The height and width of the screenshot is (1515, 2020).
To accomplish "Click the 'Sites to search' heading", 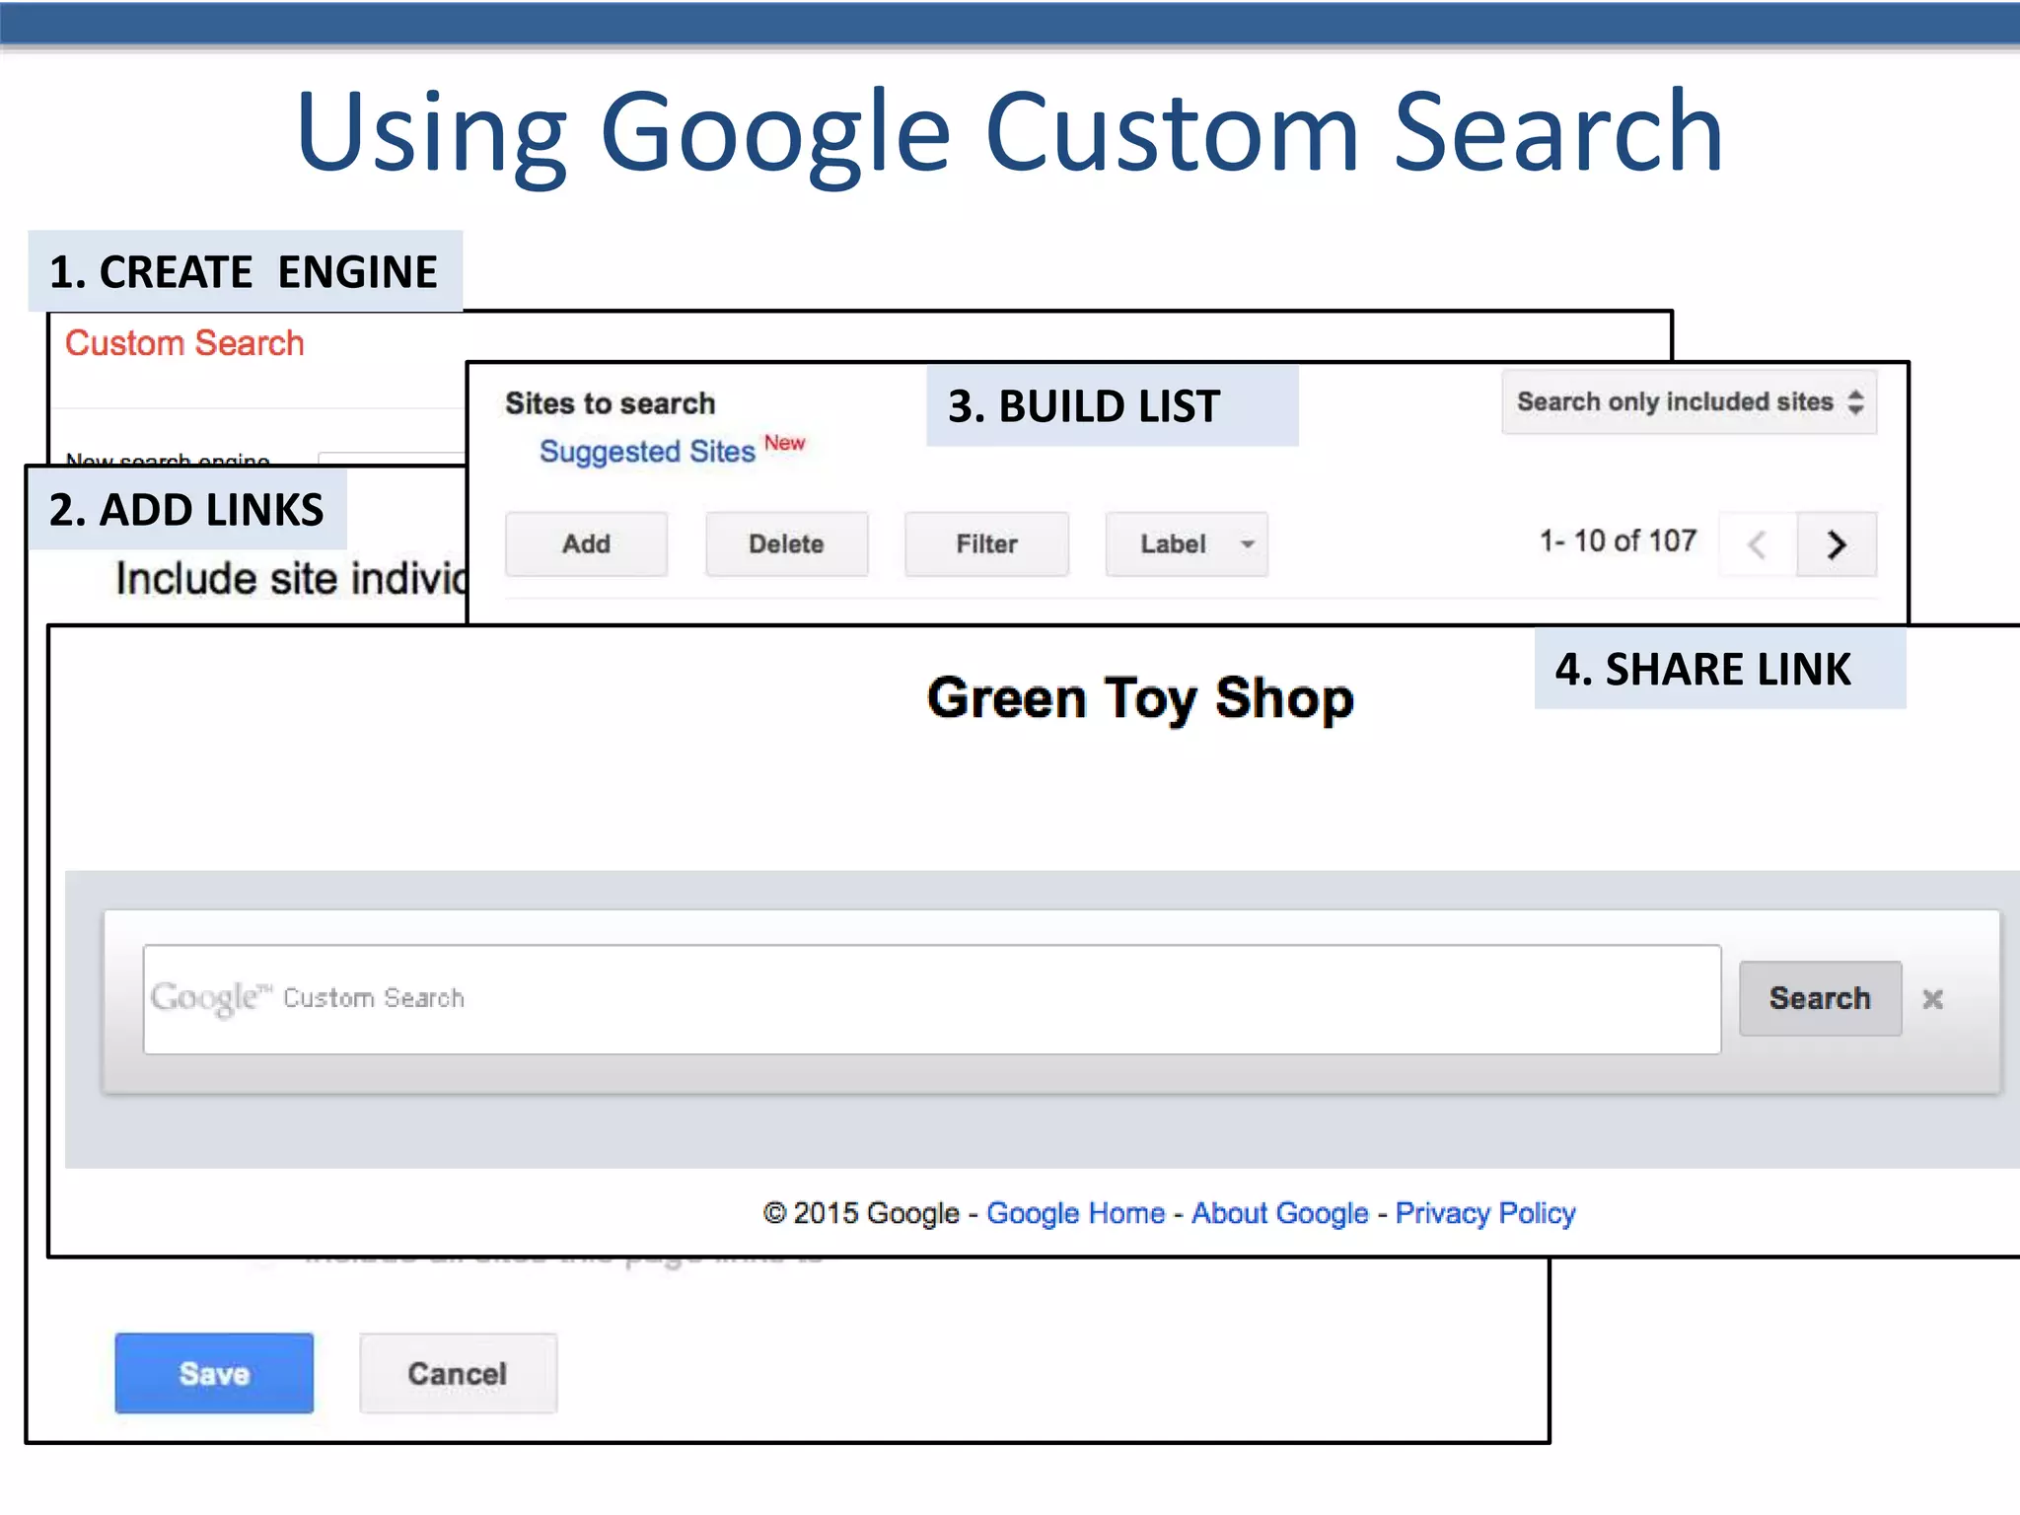I will point(611,403).
